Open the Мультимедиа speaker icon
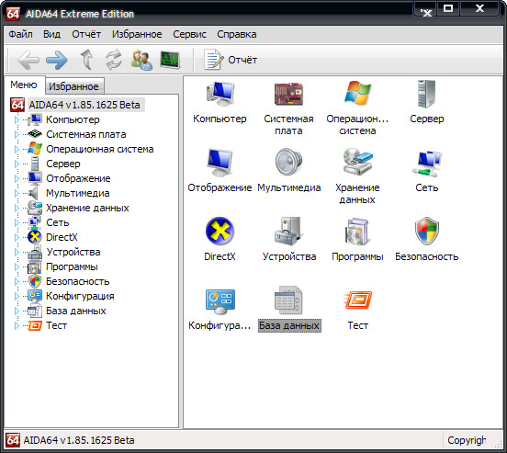The width and height of the screenshot is (507, 453). click(288, 162)
